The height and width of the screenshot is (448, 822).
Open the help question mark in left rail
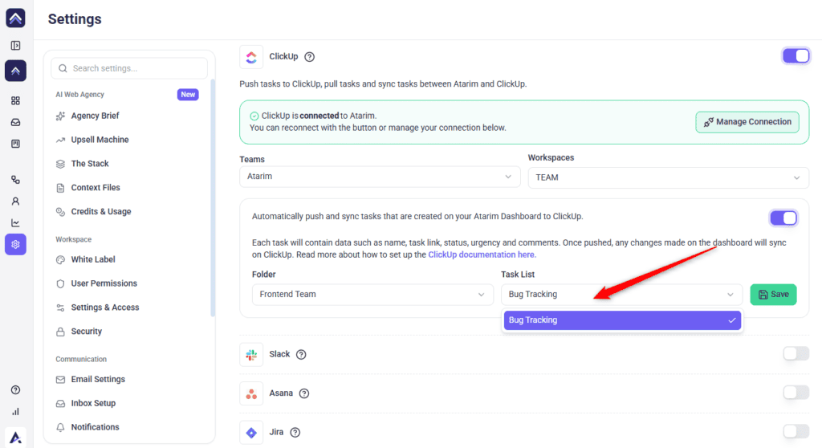pyautogui.click(x=16, y=389)
